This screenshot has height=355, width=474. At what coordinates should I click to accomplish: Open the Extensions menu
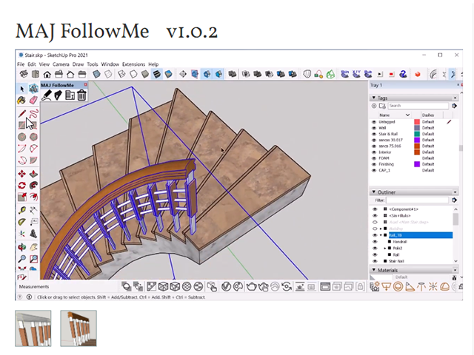[x=133, y=64]
